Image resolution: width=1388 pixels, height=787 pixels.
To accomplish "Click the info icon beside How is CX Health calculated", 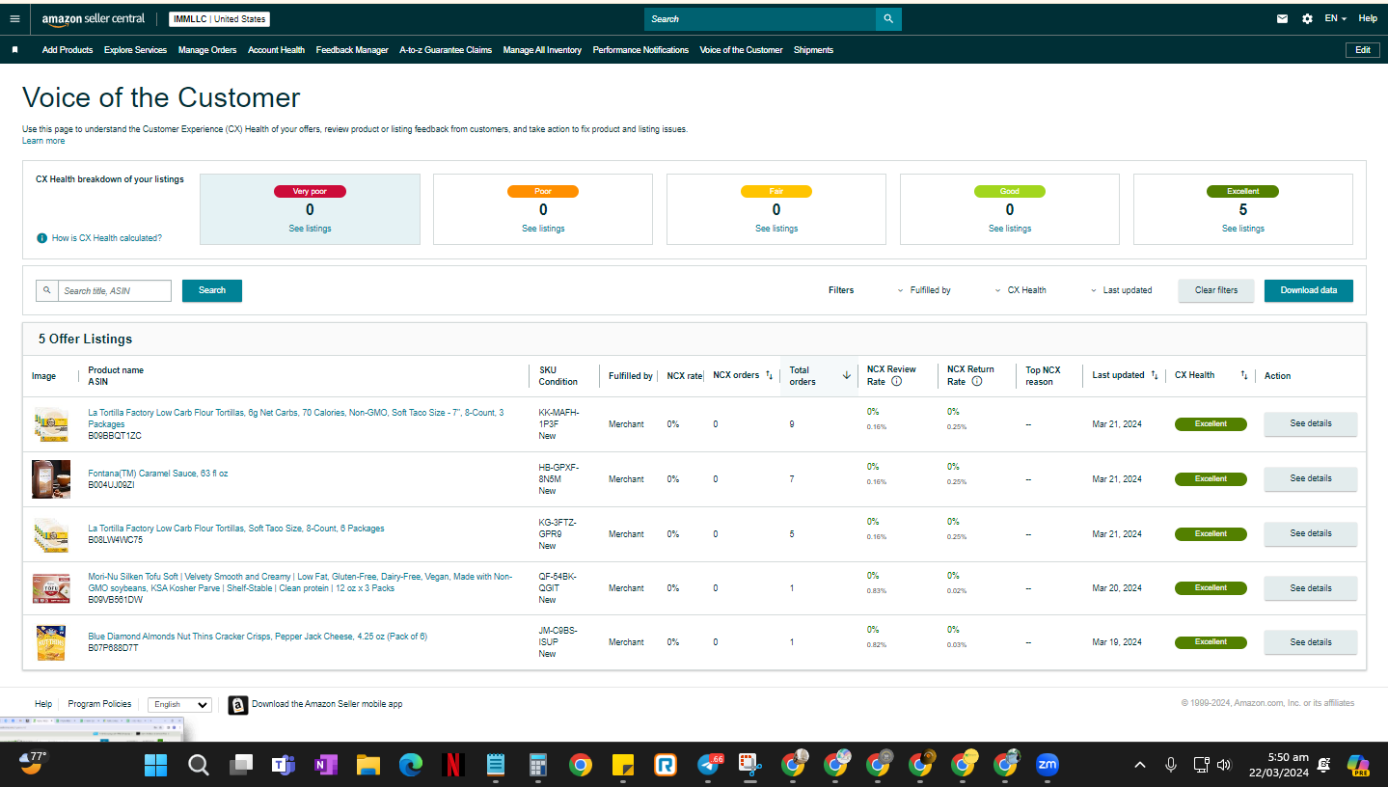I will point(41,238).
